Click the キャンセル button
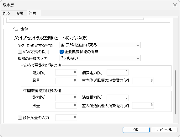Screen dimensions: 180x137 coord(164,130)
